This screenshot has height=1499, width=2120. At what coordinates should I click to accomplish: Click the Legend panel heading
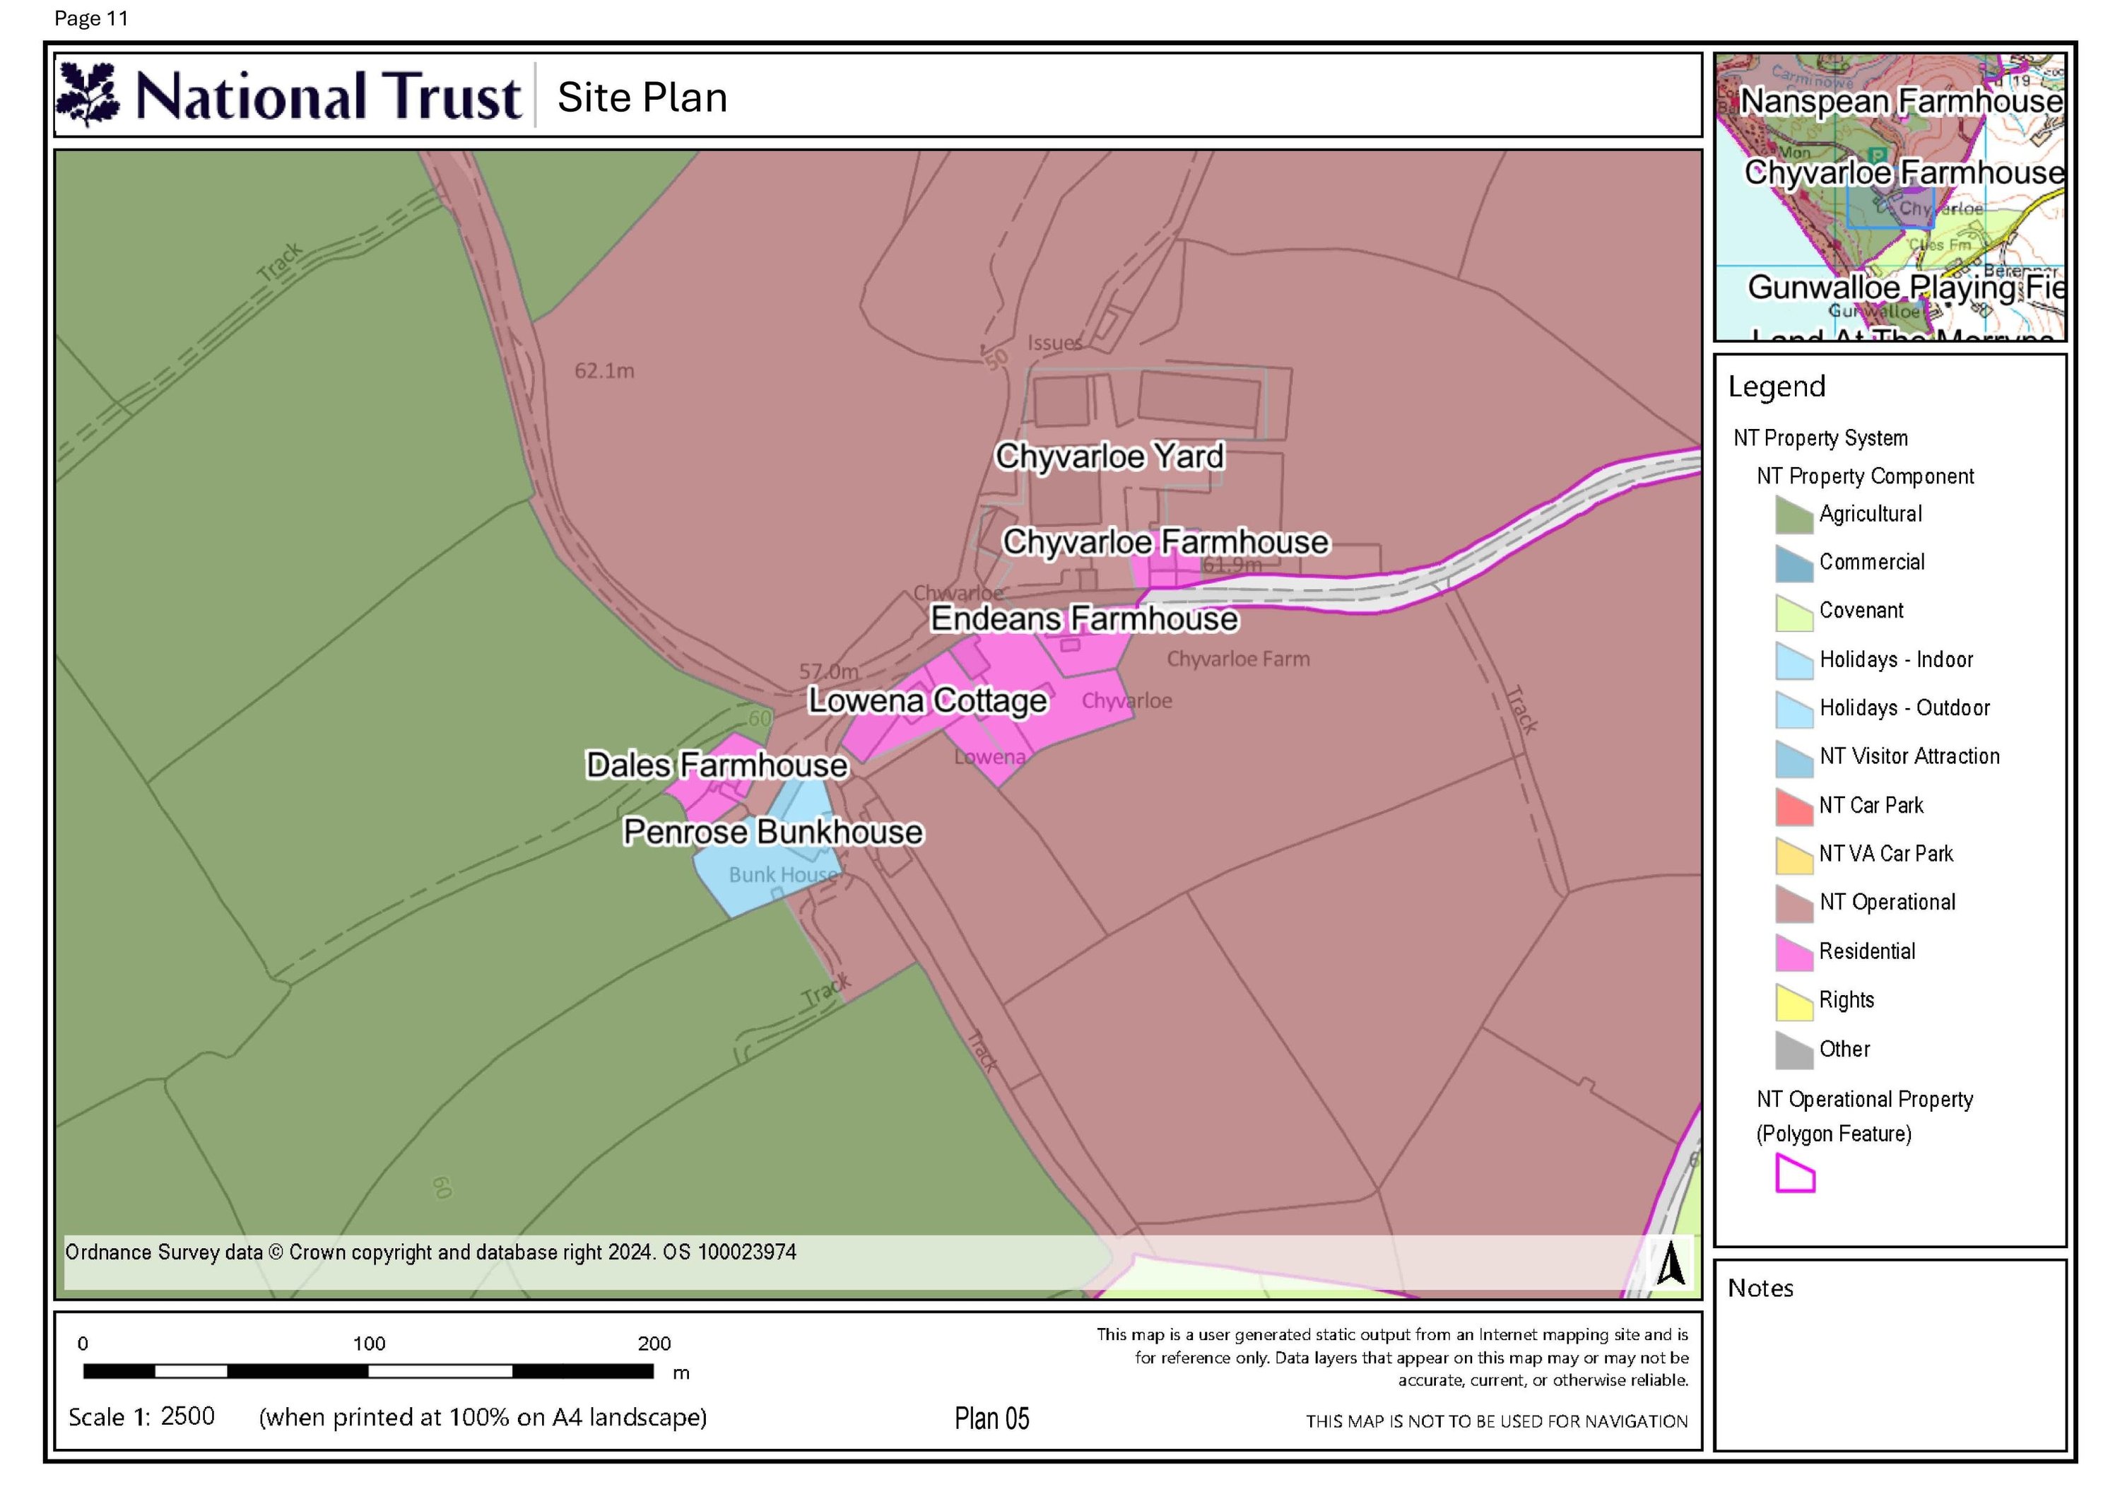[1776, 386]
